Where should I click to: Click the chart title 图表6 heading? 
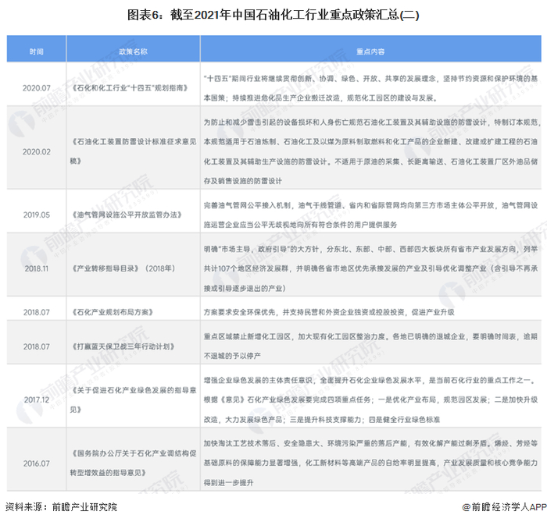(x=273, y=15)
